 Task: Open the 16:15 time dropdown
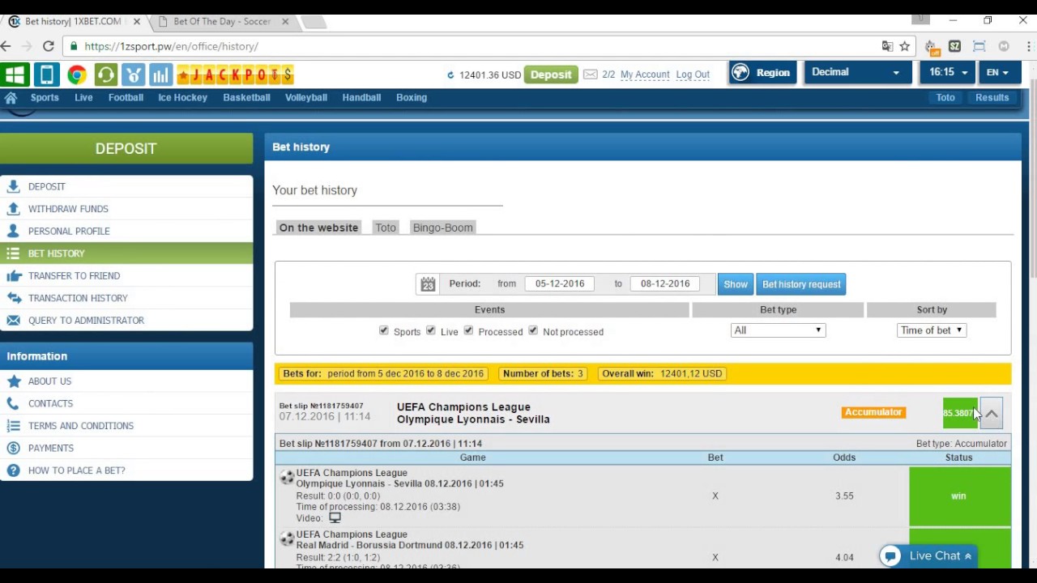pos(948,72)
